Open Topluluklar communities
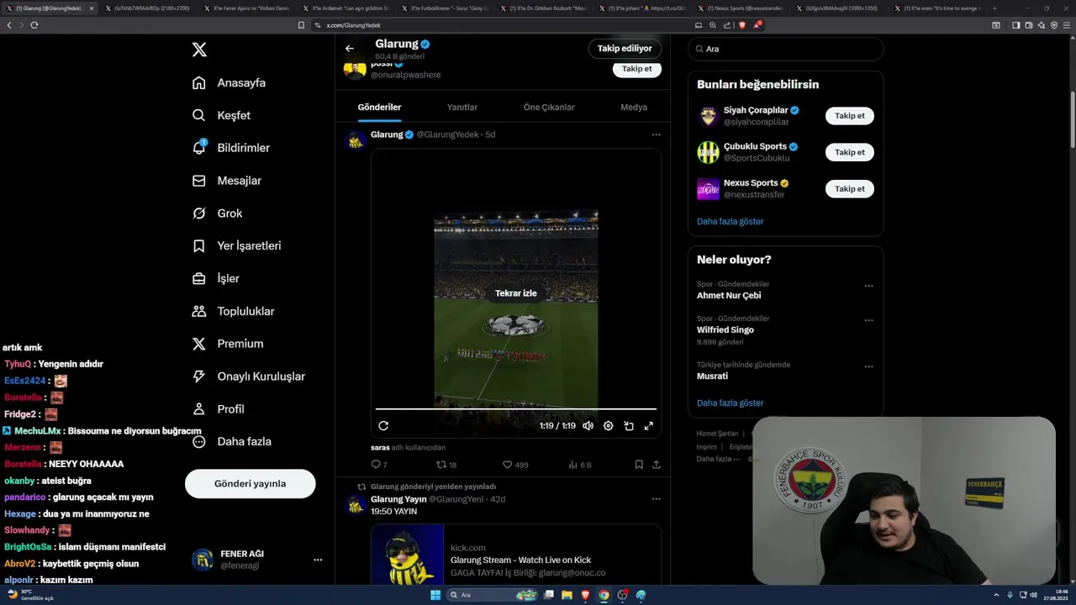1076x605 pixels. (233, 311)
